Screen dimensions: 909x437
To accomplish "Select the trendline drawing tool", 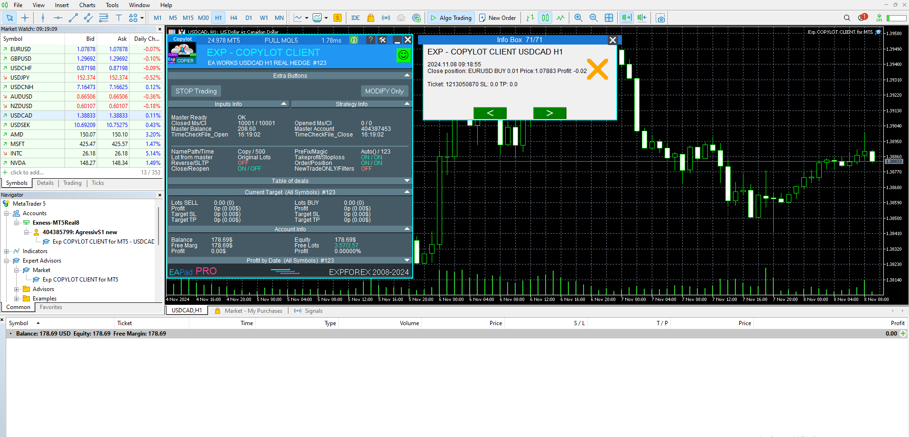I will coord(73,18).
